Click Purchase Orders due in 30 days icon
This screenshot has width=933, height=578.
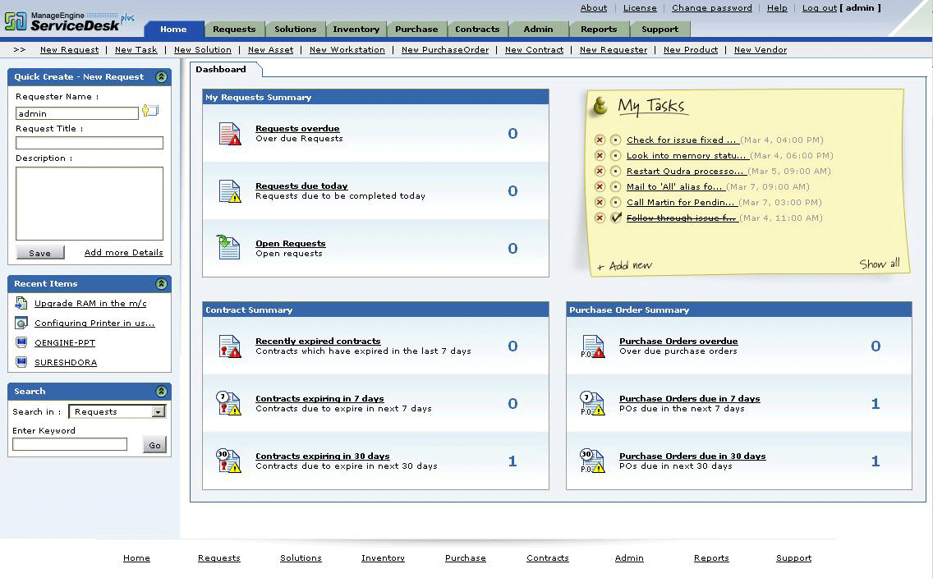[593, 461]
